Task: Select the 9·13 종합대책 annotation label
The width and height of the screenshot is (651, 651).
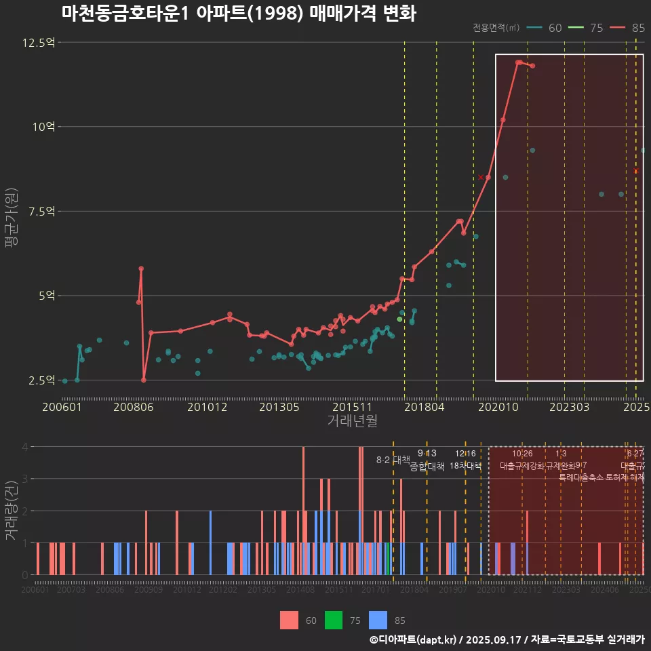Action: coord(427,460)
